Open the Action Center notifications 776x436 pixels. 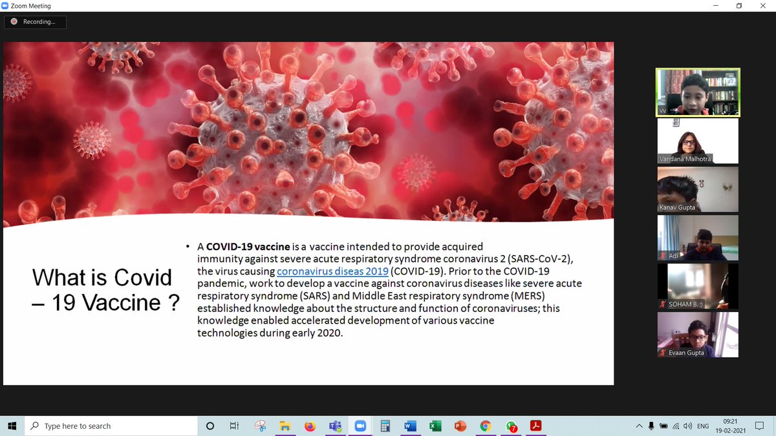[760, 426]
